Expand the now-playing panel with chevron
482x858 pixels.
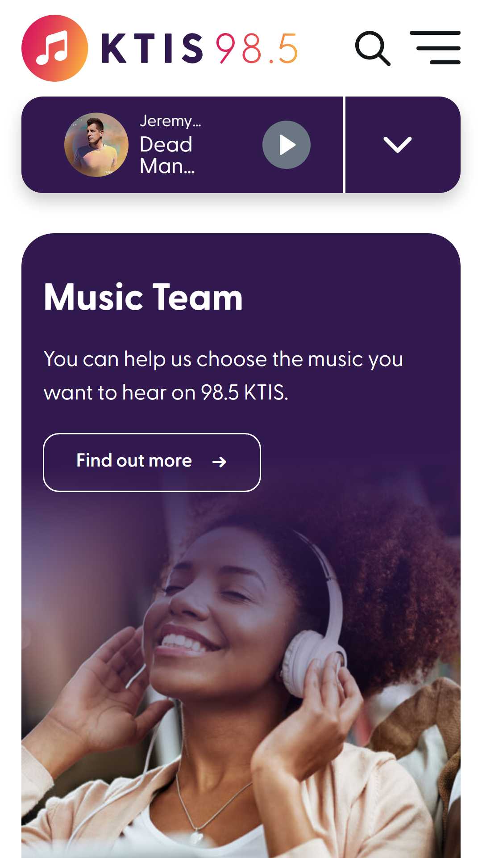click(398, 145)
